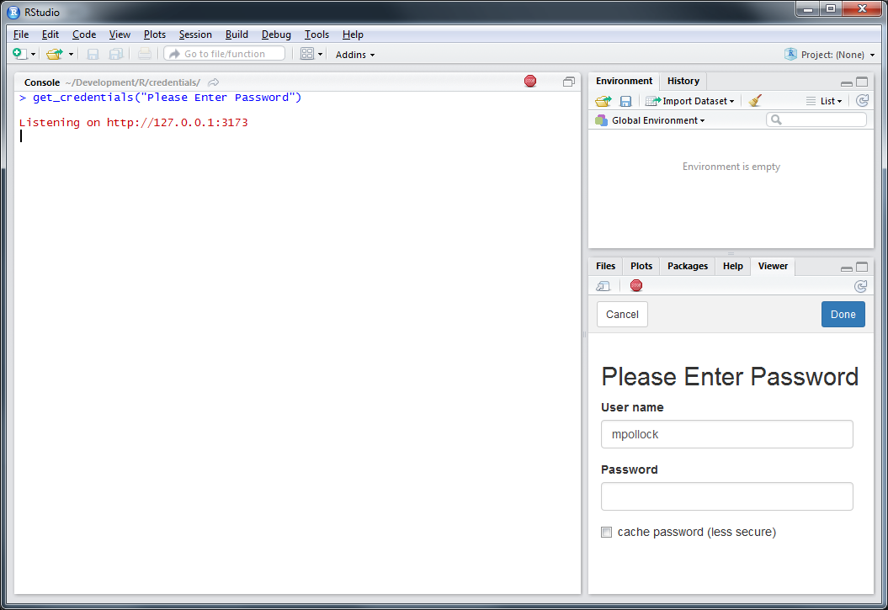Viewport: 888px width, 610px height.
Task: Open the Session menu
Action: [195, 34]
